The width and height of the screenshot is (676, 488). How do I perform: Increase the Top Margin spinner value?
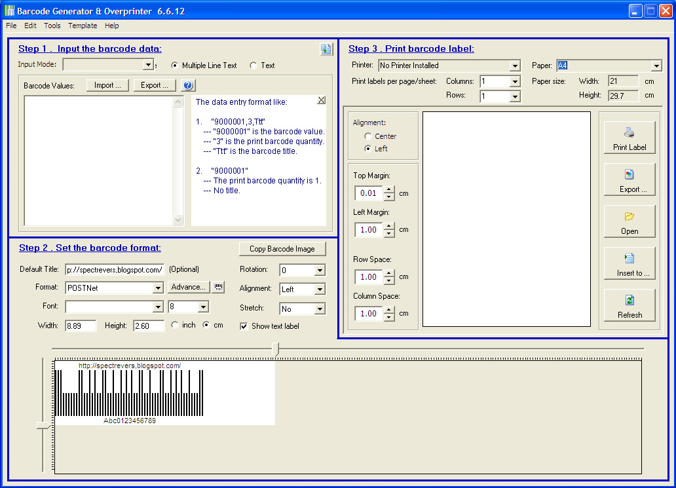389,190
